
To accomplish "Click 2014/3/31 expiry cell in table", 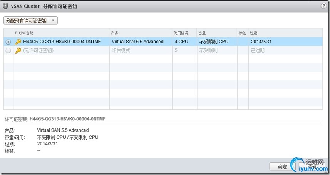I will click(x=261, y=42).
